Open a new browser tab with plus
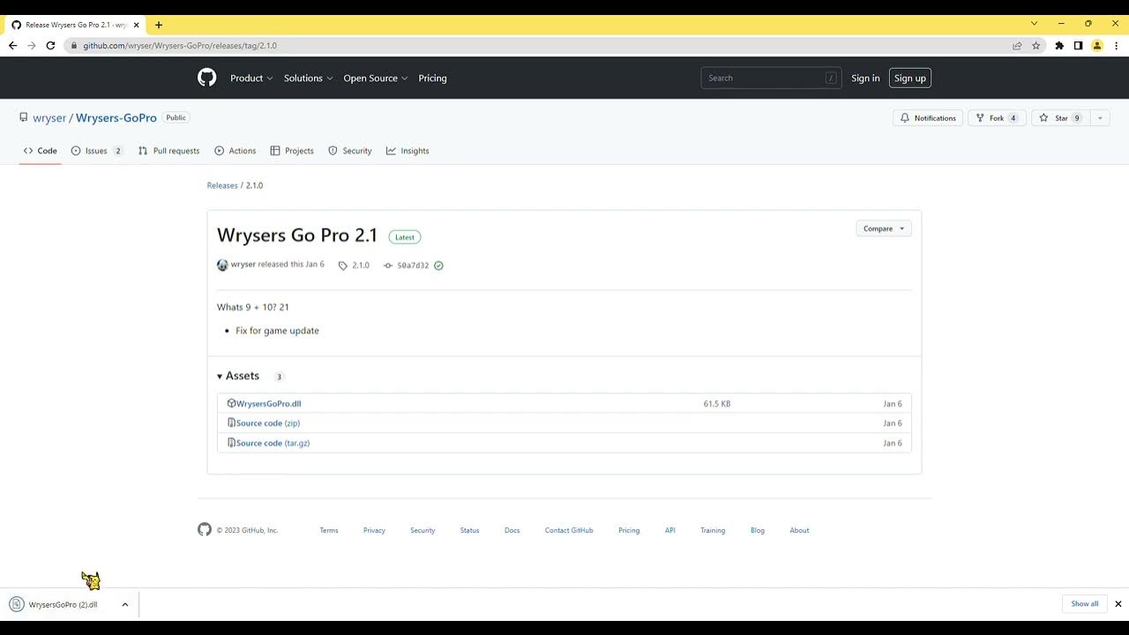This screenshot has height=635, width=1129. point(159,25)
